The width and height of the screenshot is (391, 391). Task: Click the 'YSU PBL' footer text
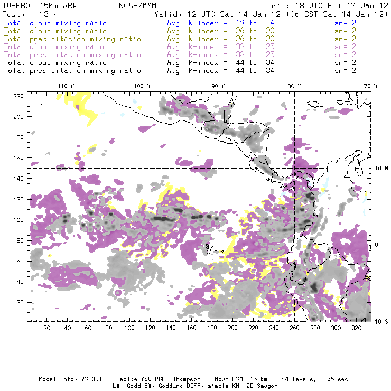[x=153, y=379]
